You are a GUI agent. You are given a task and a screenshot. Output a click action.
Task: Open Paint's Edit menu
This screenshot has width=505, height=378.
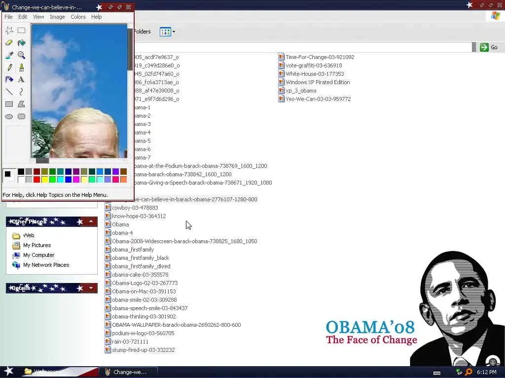click(23, 17)
